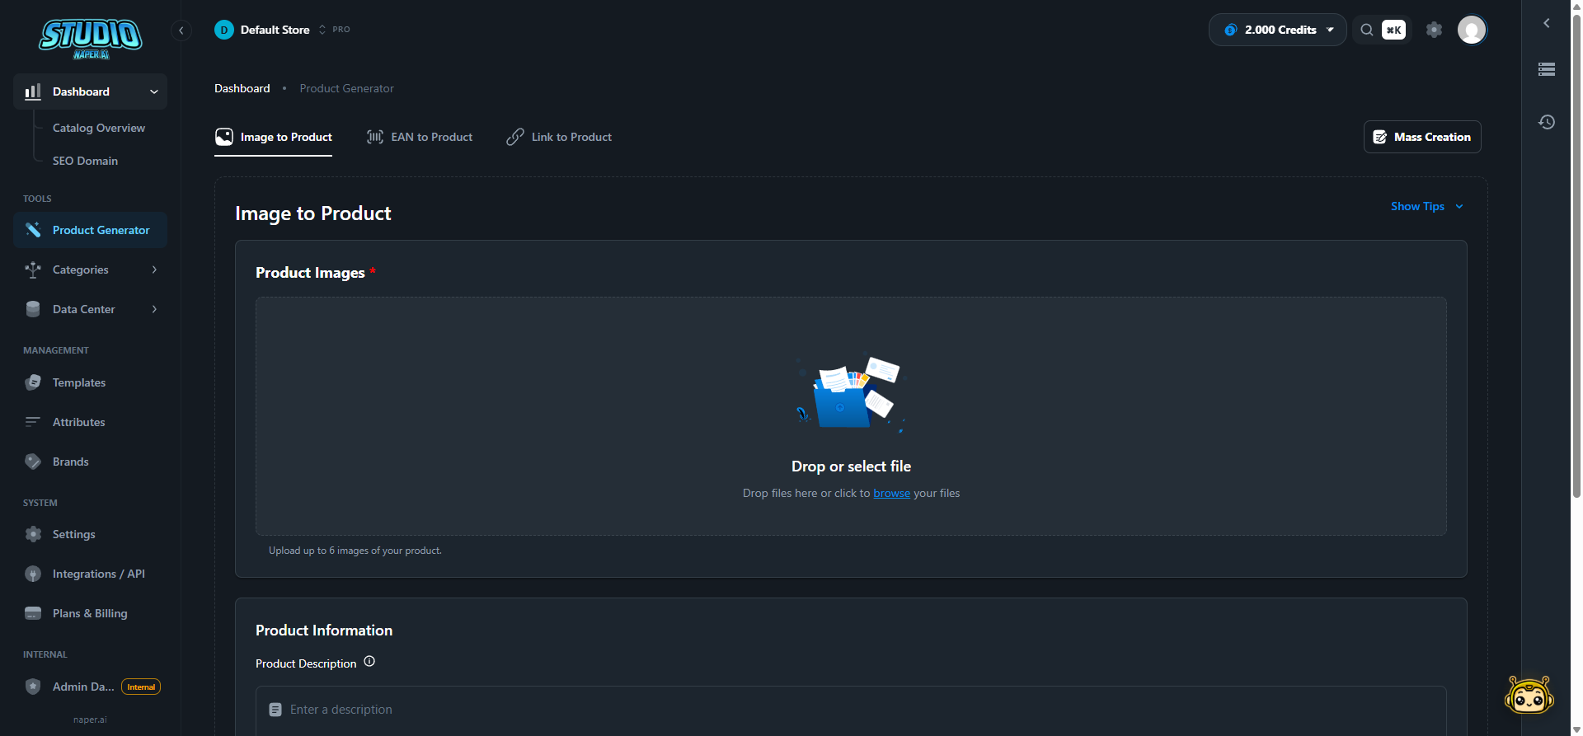
Task: Expand the Categories submenu arrow
Action: pyautogui.click(x=154, y=270)
